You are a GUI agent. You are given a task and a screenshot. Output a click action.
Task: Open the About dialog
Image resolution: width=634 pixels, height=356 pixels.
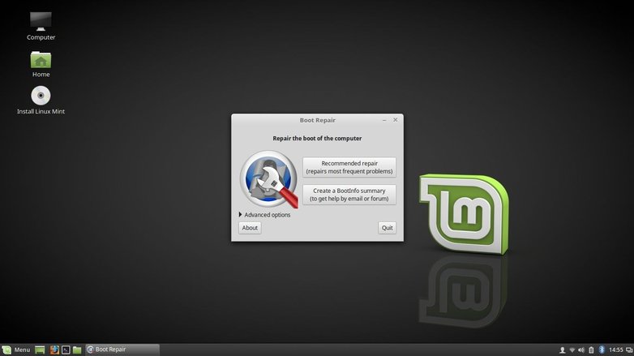point(250,228)
